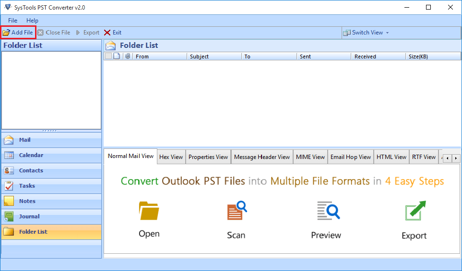Click the attachment paperclip column header
This screenshot has width=462, height=271.
[128, 56]
